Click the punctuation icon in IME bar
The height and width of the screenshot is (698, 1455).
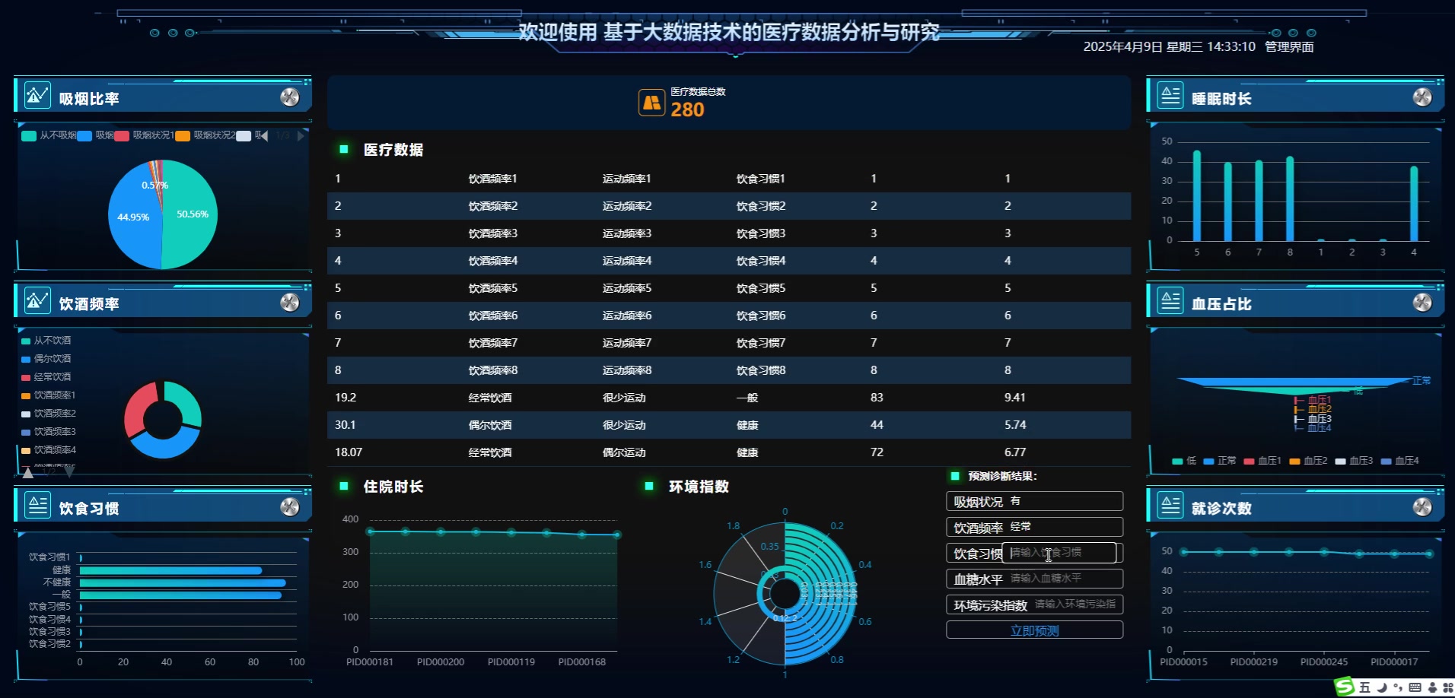[1398, 687]
